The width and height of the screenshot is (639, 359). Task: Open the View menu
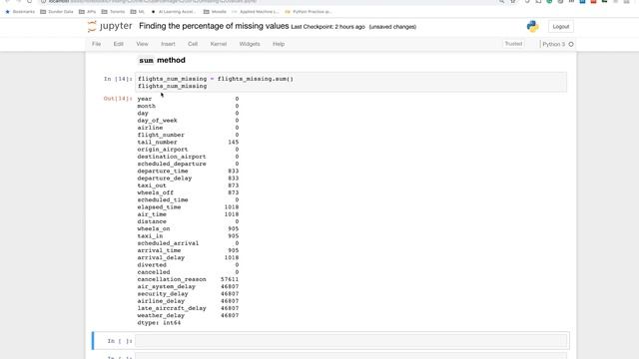click(x=142, y=44)
